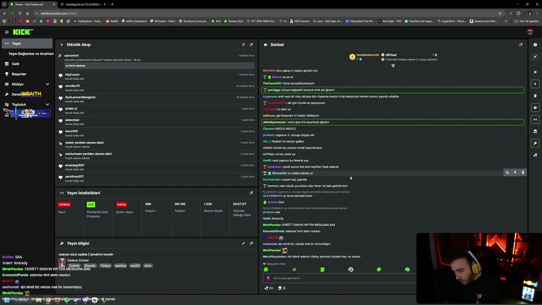542x305 pixels.
Task: Click the welcome bonus banner in sidebar
Action: point(28,114)
